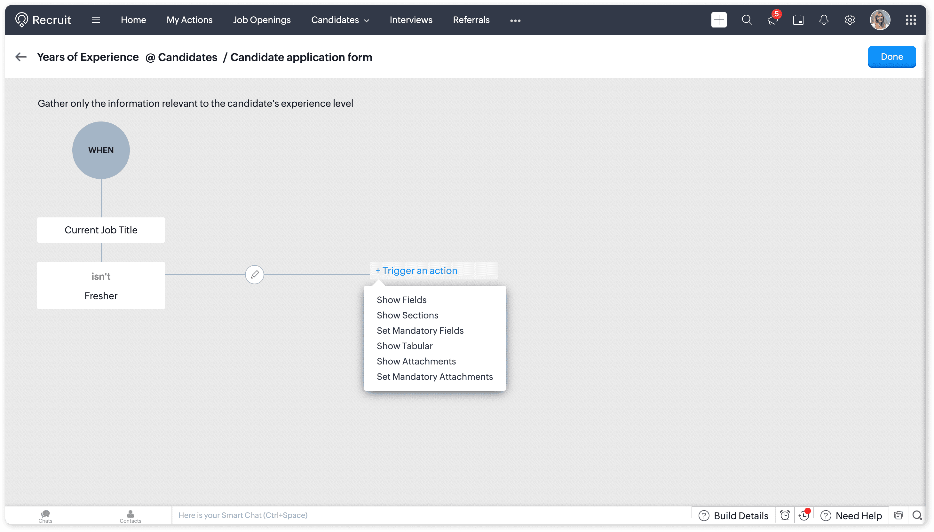Click Trigger an action
934x532 pixels.
416,271
